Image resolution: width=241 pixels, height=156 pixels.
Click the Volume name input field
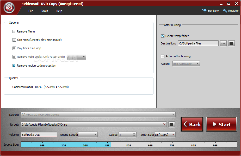click(x=39, y=134)
